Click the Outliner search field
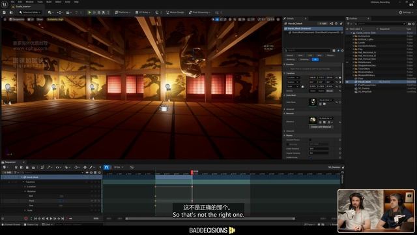The width and height of the screenshot is (417, 235). click(380, 23)
